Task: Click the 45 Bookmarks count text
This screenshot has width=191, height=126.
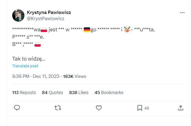Action: pyautogui.click(x=109, y=93)
